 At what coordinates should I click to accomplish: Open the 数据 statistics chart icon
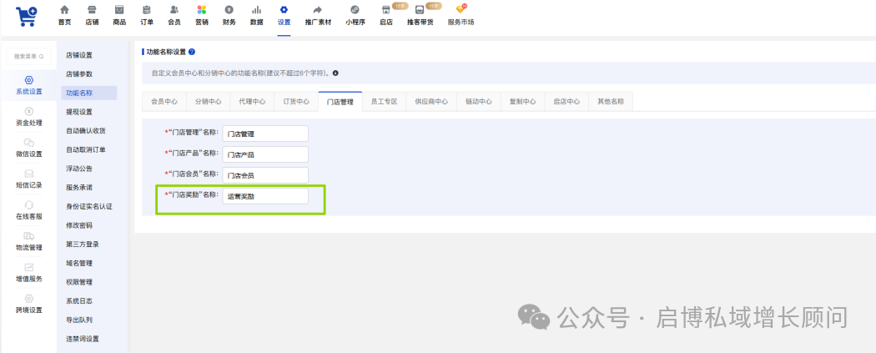(256, 10)
